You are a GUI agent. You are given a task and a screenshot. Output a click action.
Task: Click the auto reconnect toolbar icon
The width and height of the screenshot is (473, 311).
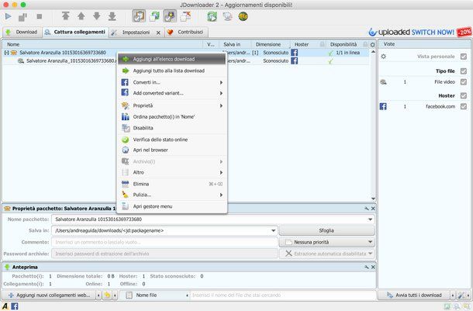[x=154, y=16]
